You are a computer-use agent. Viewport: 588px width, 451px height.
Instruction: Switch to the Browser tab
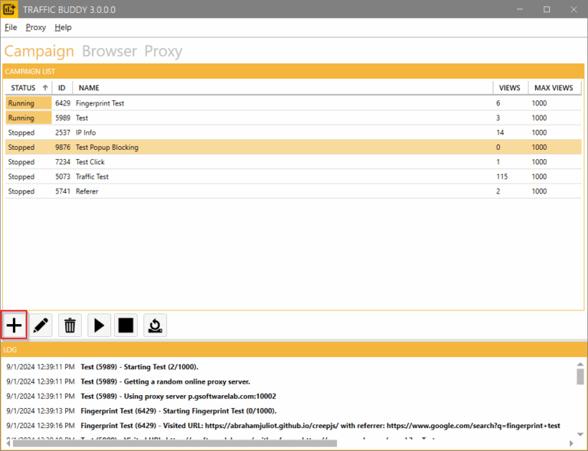(x=109, y=51)
